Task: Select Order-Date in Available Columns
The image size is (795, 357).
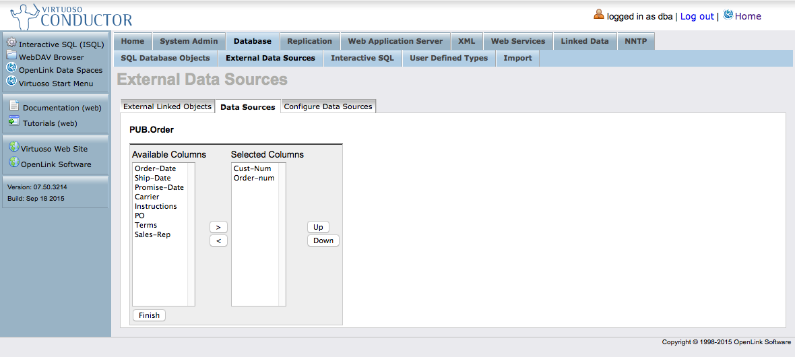Action: pyautogui.click(x=155, y=168)
